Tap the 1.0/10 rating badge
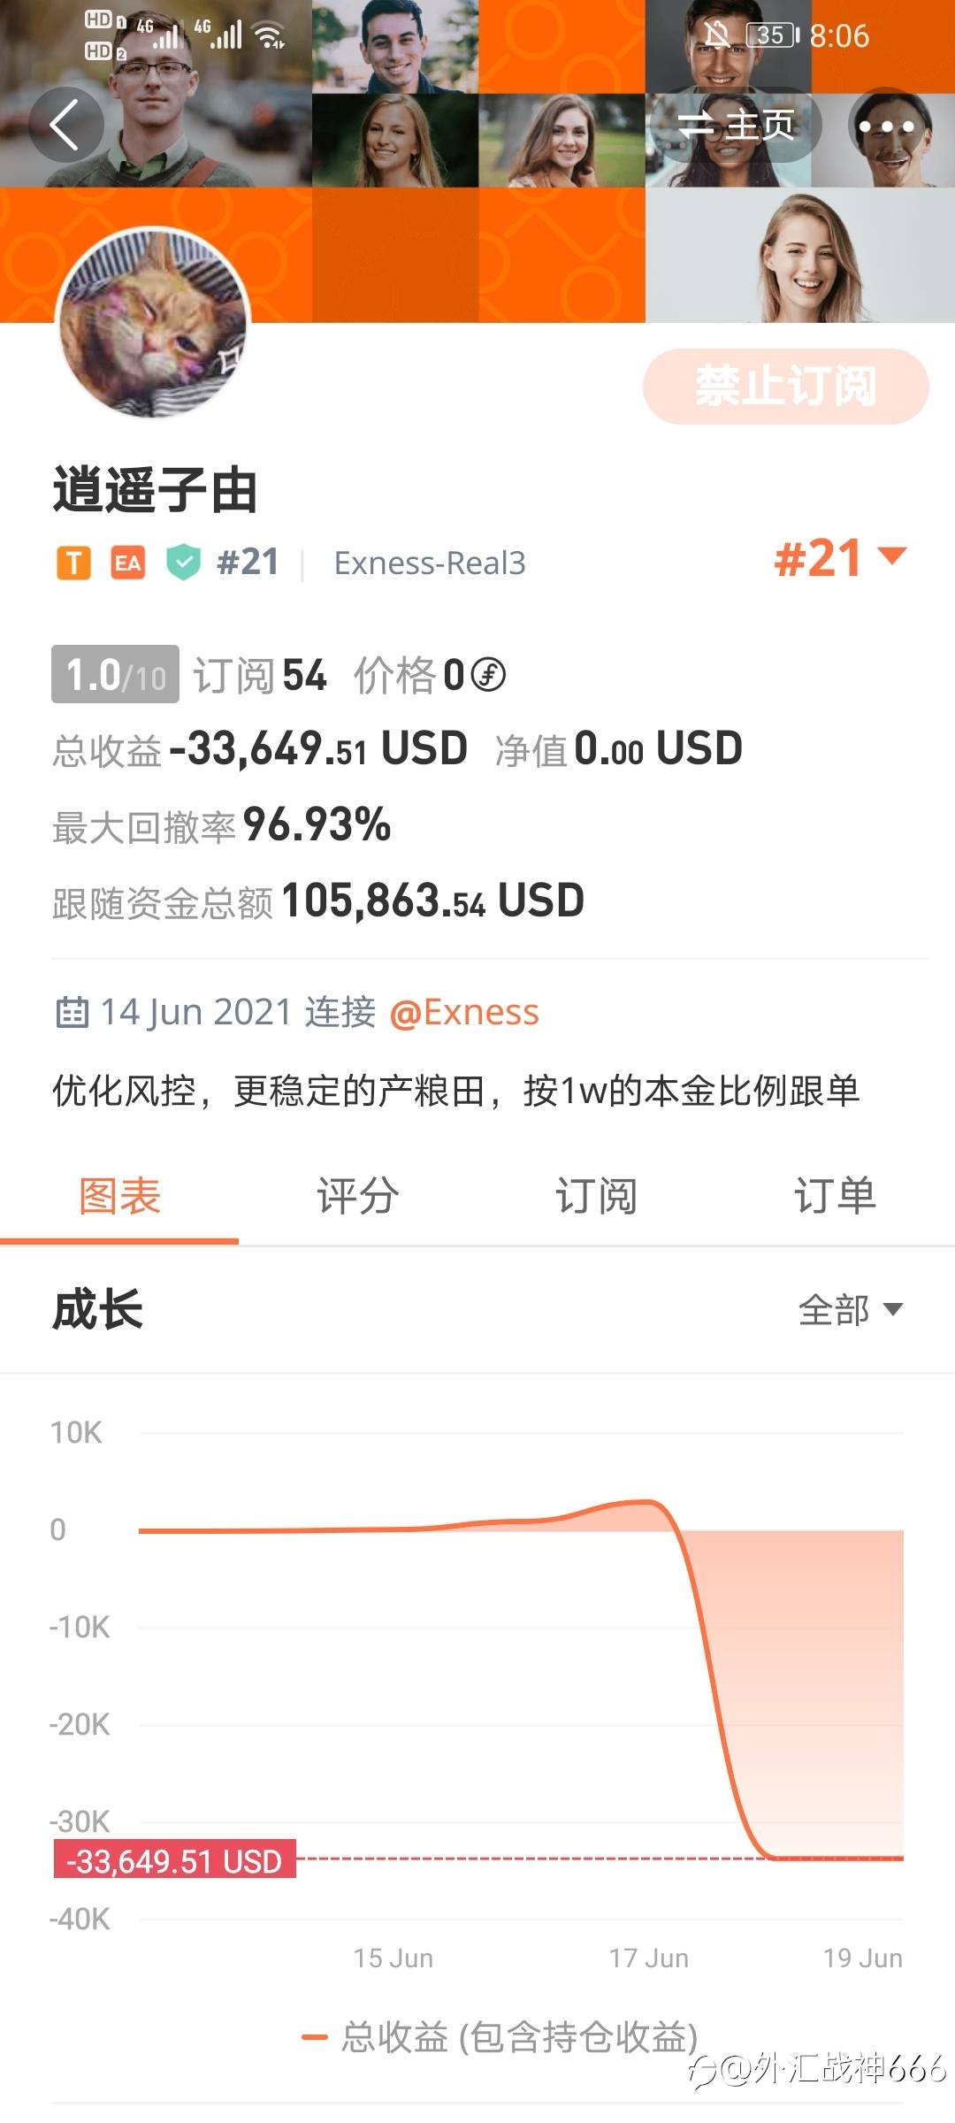Image resolution: width=955 pixels, height=2123 pixels. pyautogui.click(x=115, y=675)
